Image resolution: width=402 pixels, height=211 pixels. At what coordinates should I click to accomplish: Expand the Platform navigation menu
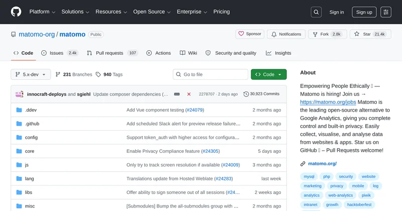click(x=42, y=12)
